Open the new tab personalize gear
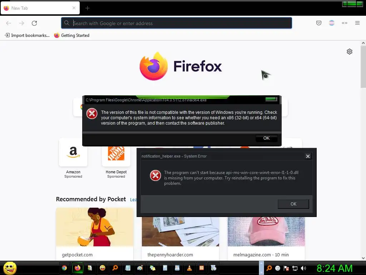The height and width of the screenshot is (275, 366). [x=349, y=52]
